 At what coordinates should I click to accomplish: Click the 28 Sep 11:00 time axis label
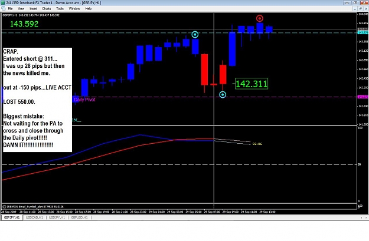28,212
